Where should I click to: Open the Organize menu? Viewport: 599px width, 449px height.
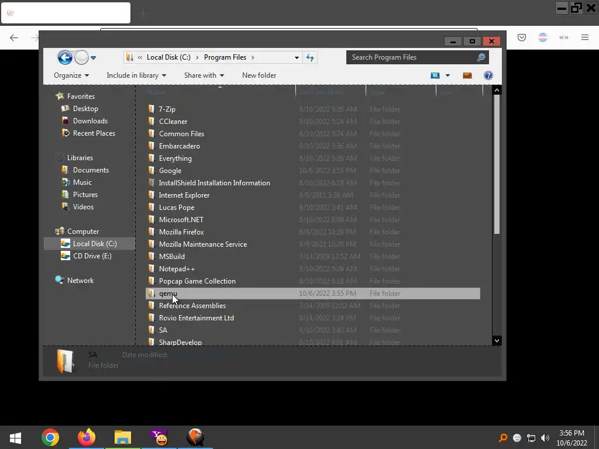point(71,75)
